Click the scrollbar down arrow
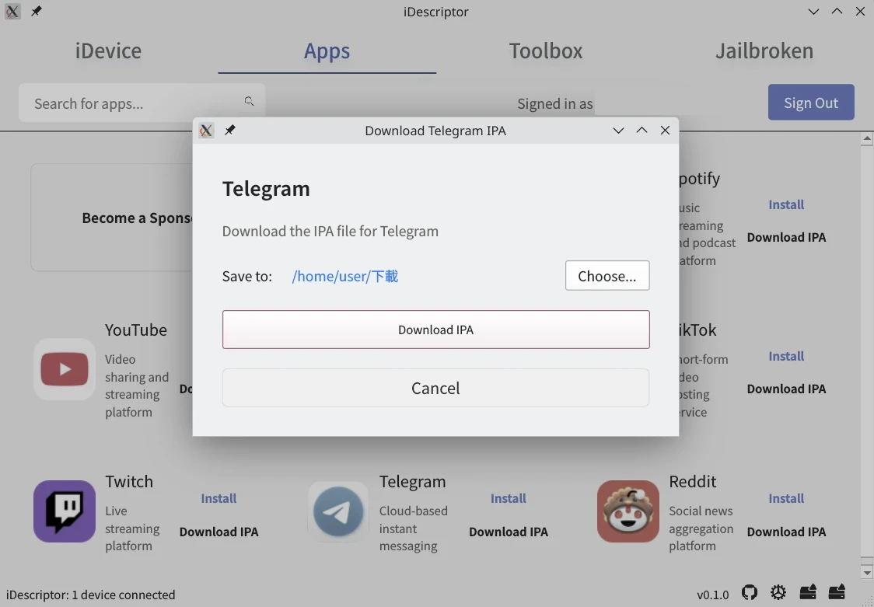Viewport: 874px width, 607px height. tap(866, 573)
